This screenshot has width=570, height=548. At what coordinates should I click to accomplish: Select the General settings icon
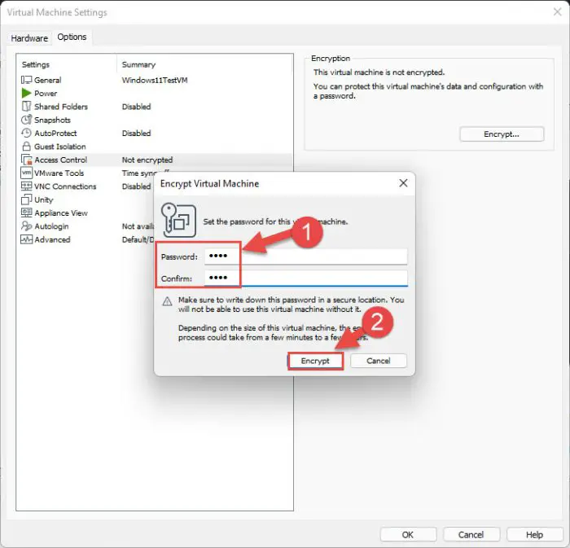(x=26, y=80)
